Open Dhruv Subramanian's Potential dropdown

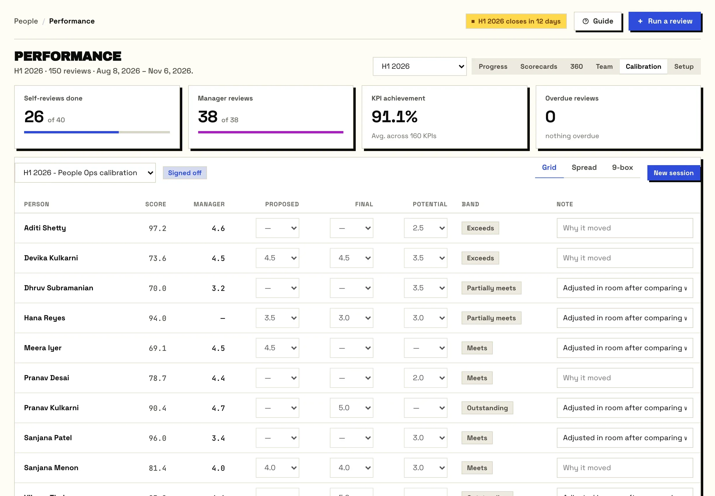(x=425, y=288)
